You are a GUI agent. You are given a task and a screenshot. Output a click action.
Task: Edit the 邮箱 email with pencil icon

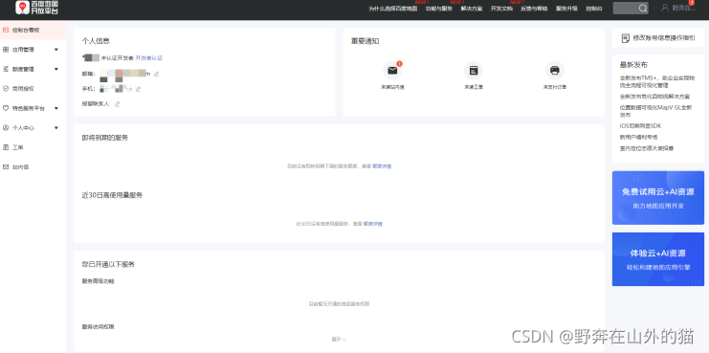tap(157, 74)
